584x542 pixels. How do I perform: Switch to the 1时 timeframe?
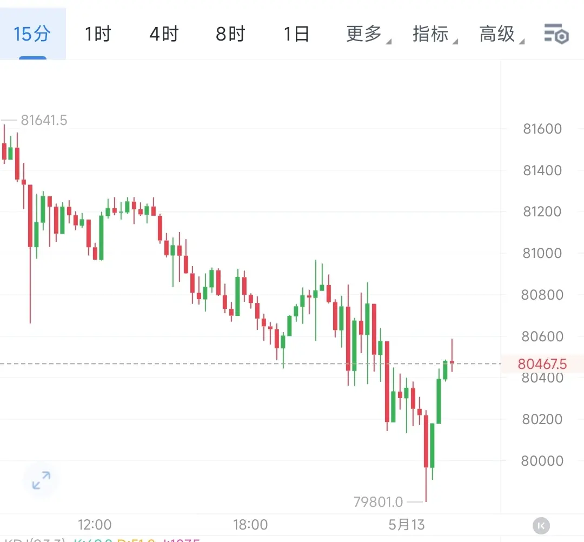pyautogui.click(x=98, y=34)
